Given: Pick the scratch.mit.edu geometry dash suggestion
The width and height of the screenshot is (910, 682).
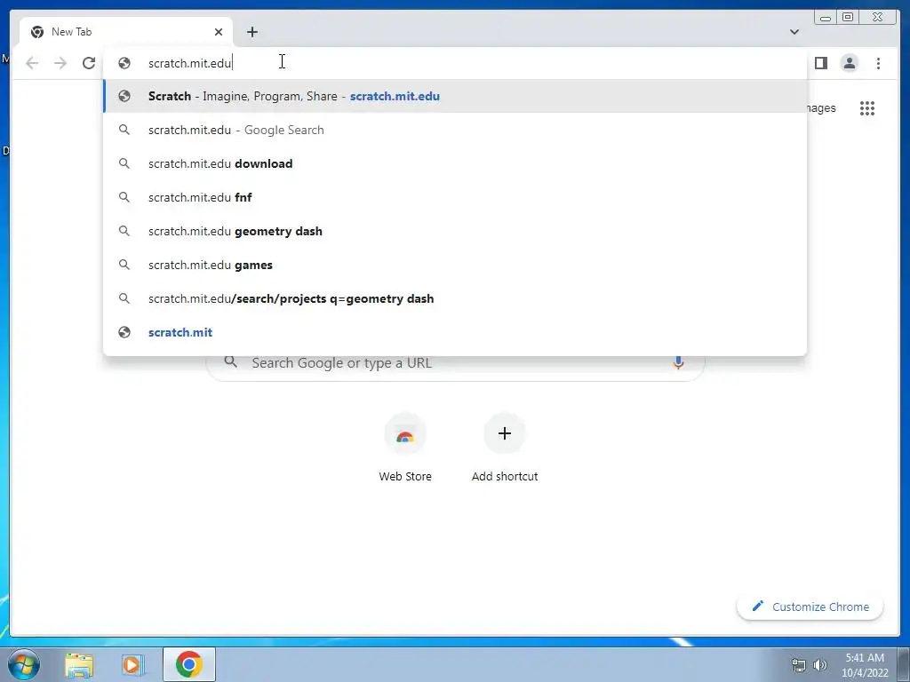Looking at the screenshot, I should tap(455, 231).
